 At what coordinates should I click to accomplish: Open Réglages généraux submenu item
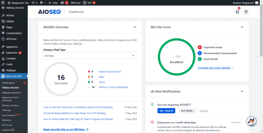(x=11, y=93)
